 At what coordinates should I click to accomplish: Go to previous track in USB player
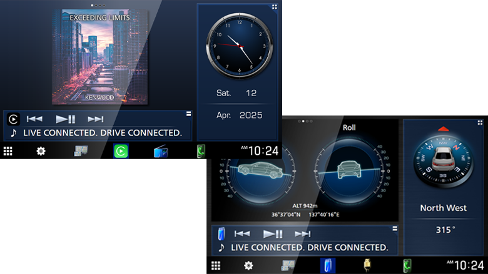click(242, 233)
